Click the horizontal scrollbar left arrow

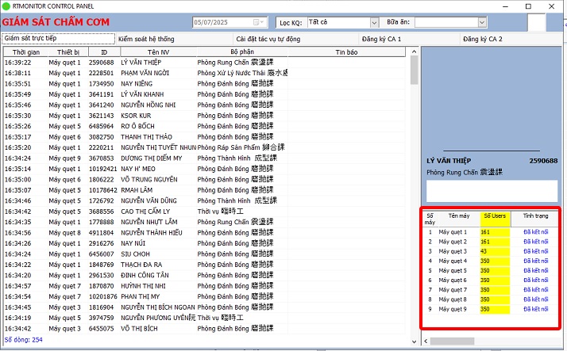(426, 341)
